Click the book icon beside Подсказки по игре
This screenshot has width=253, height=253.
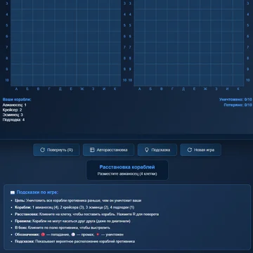click(x=13, y=193)
